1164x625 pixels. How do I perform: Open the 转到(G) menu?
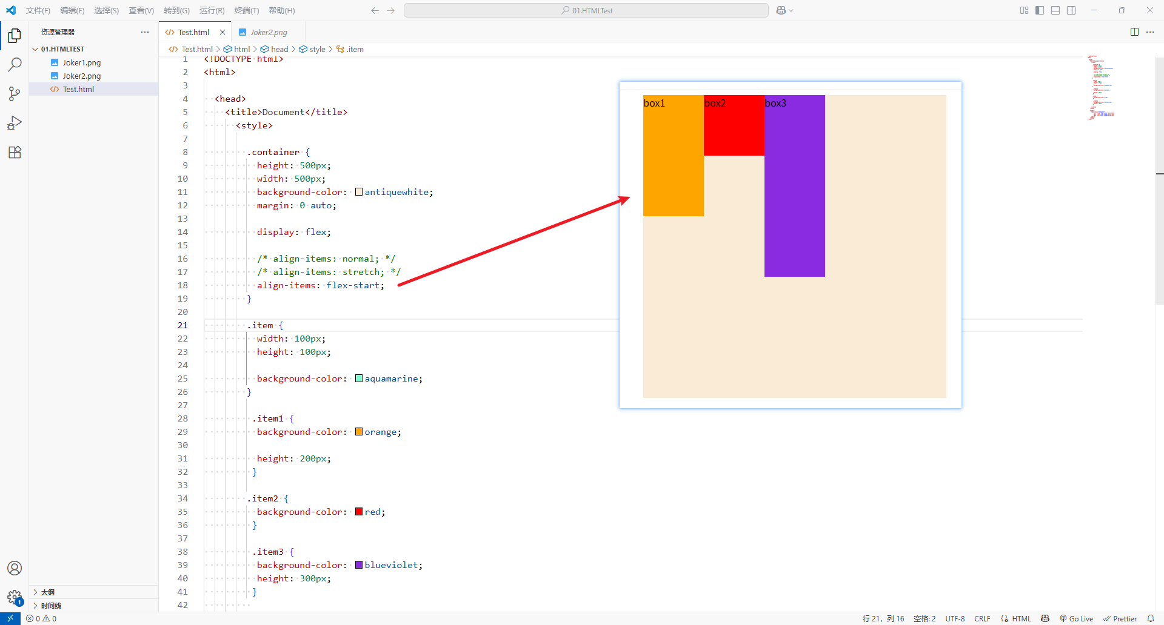[176, 10]
